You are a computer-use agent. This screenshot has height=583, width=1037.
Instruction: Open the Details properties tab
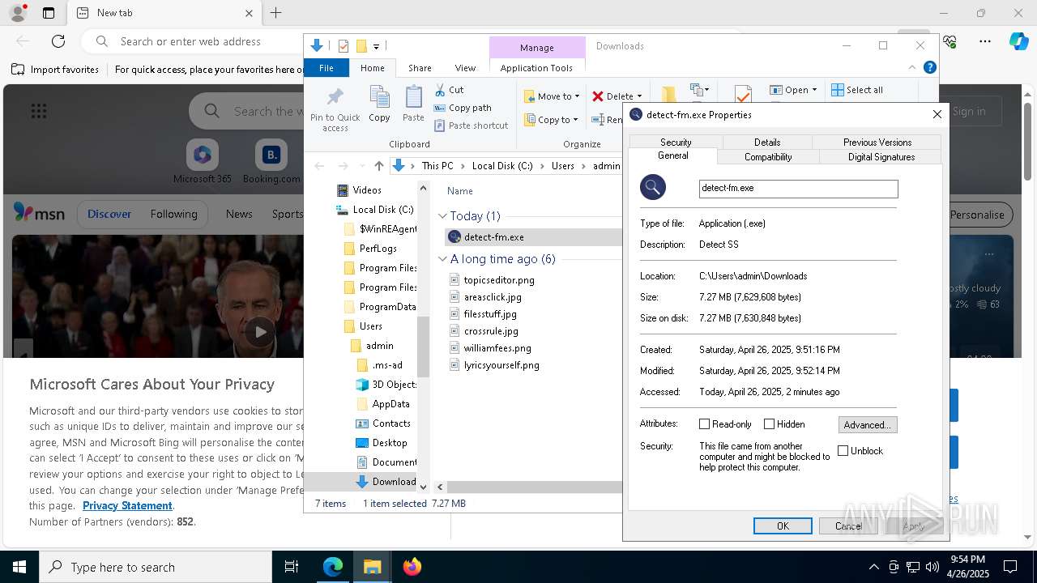coord(767,143)
